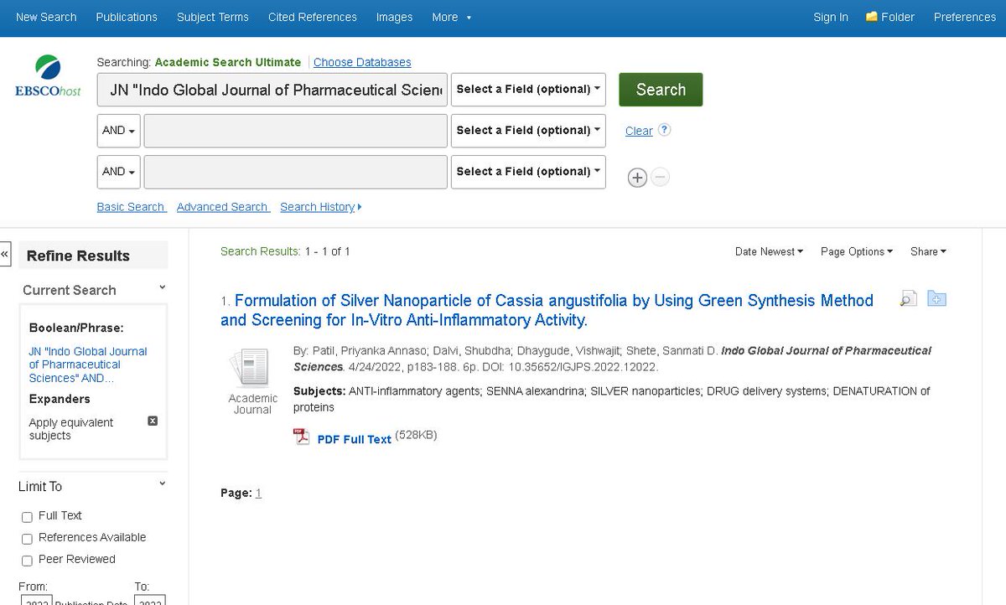Viewport: 1006px width, 605px height.
Task: Click Sign In
Action: (831, 17)
